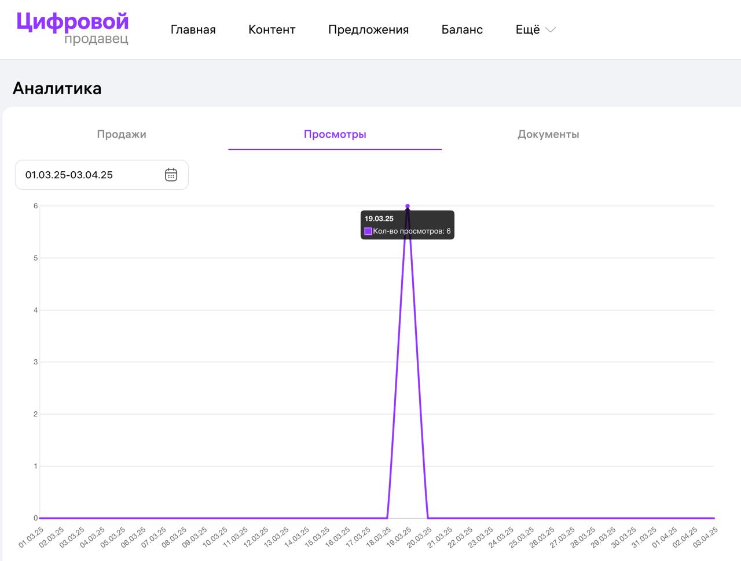Click the 03.04.25 x-axis label
This screenshot has height=561, width=741.
click(705, 537)
